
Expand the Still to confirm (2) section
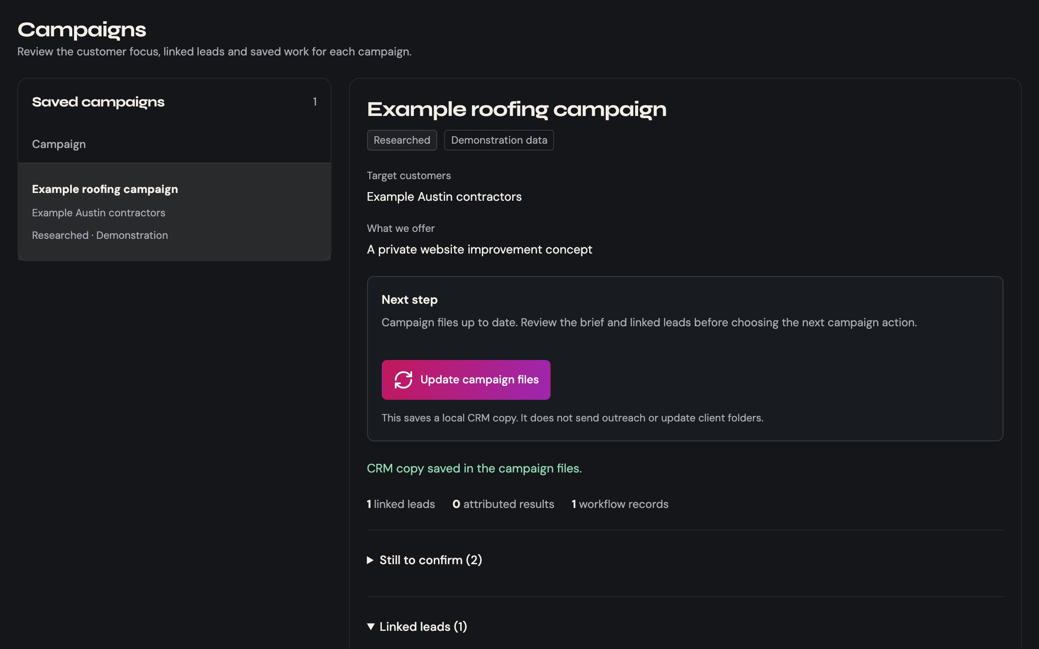424,560
